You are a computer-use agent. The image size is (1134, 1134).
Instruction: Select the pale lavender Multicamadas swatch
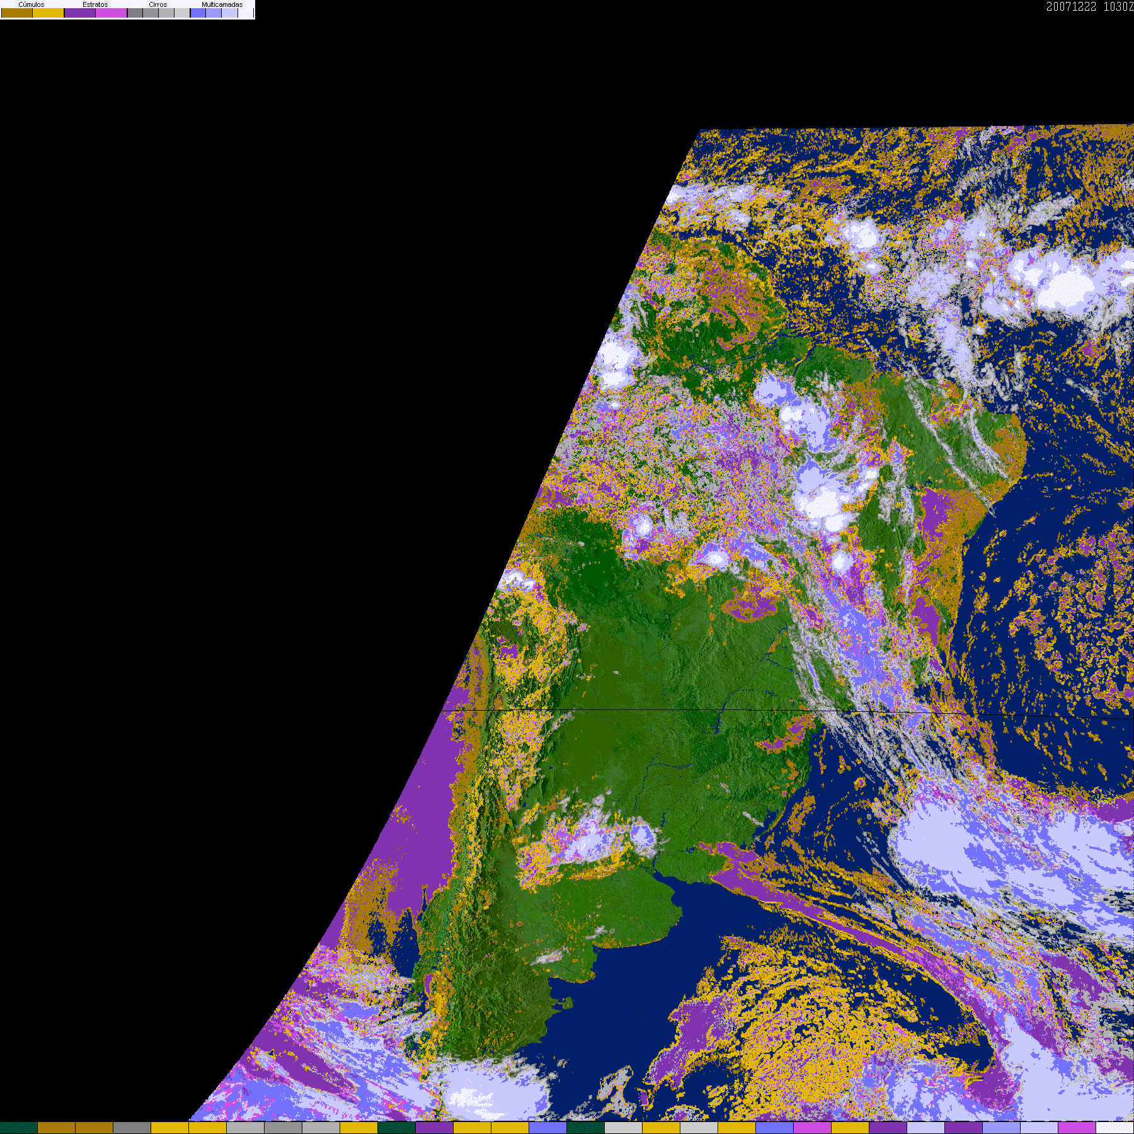pyautogui.click(x=230, y=13)
